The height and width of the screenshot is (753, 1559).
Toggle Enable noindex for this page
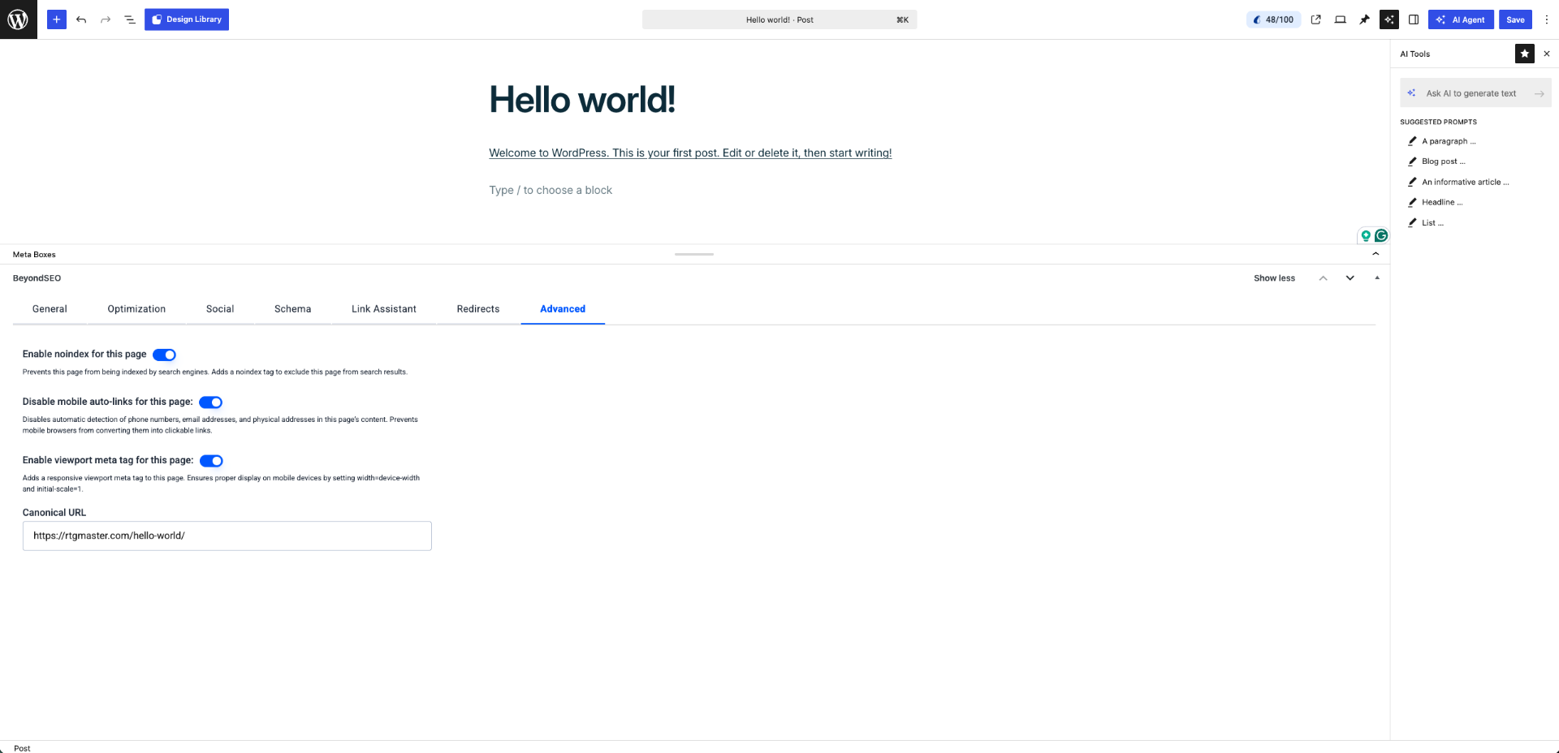point(164,355)
